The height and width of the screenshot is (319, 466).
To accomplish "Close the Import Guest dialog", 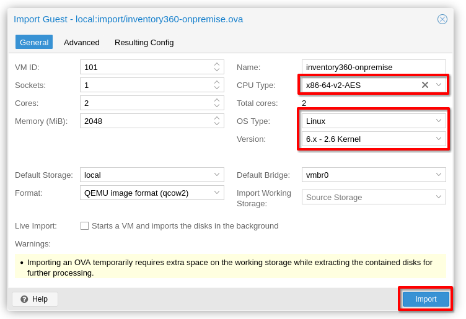I will (442, 19).
